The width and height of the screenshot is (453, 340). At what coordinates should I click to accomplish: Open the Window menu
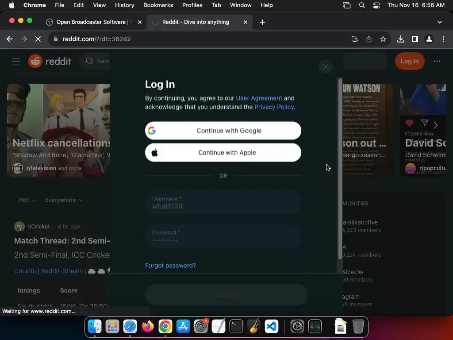(241, 5)
